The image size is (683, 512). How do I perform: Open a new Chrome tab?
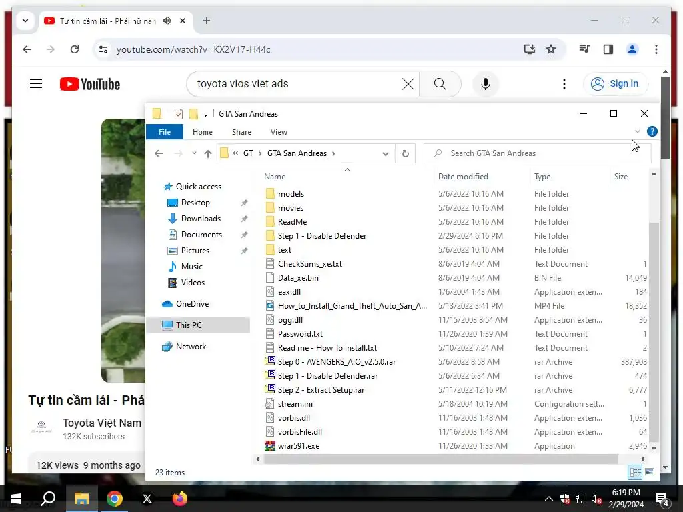207,21
